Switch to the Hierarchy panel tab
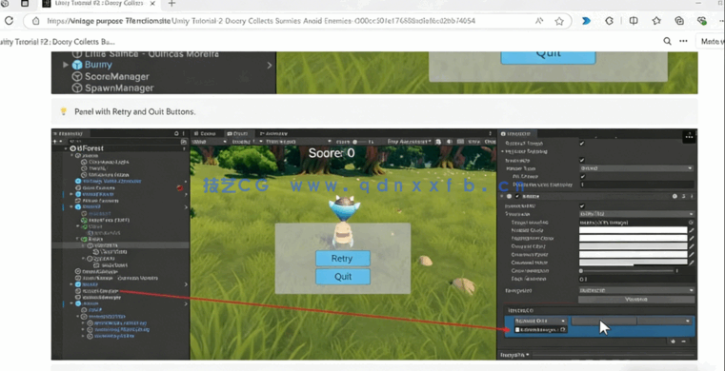 click(70, 133)
